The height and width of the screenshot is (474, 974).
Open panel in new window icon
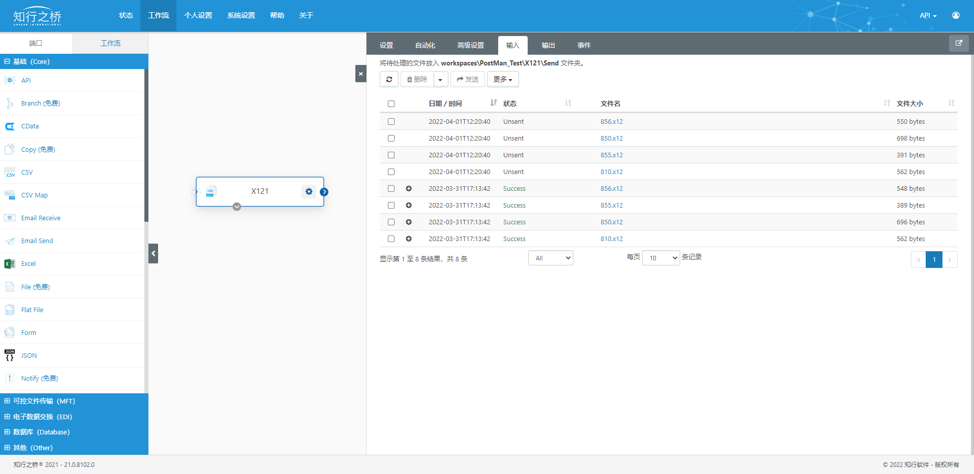click(x=959, y=43)
